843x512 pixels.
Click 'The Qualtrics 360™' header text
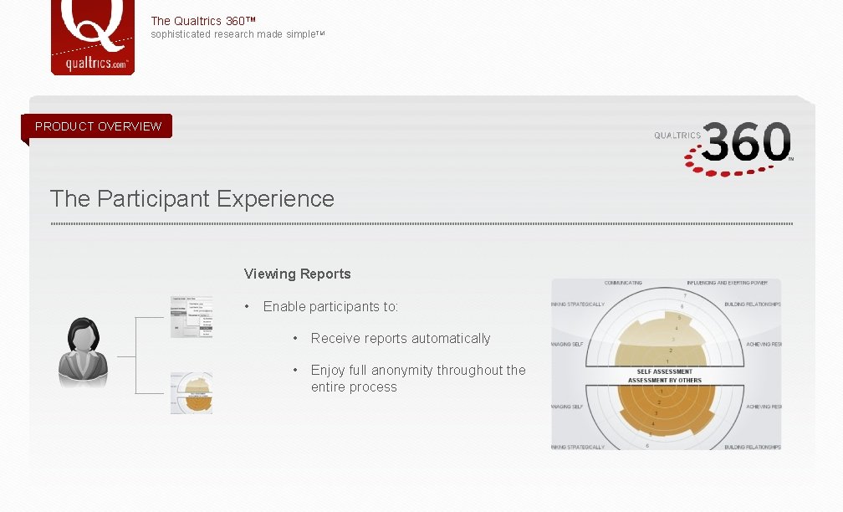coord(203,21)
